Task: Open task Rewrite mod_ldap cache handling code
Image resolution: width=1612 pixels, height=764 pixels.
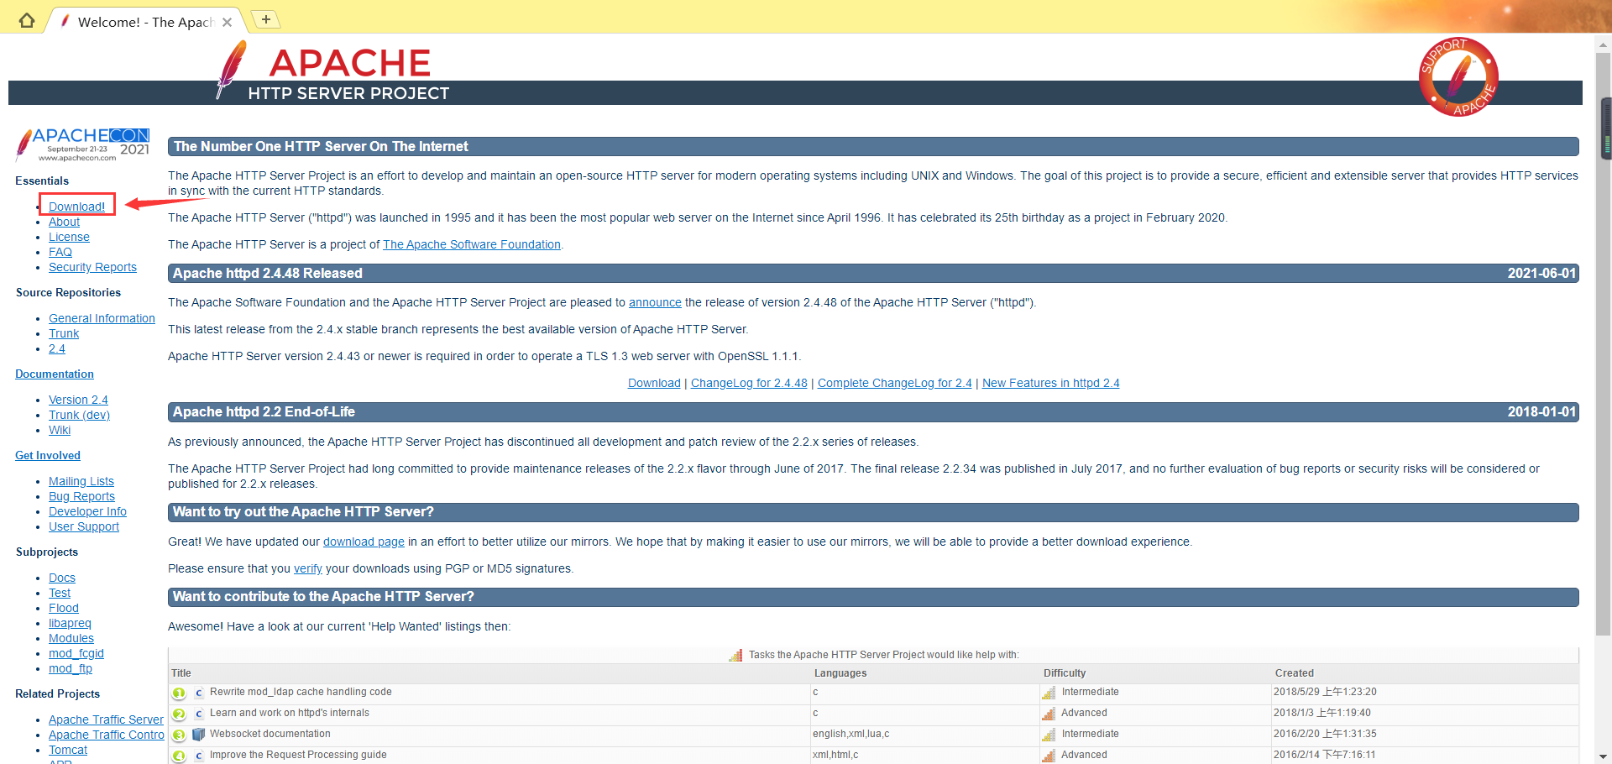Action: click(x=301, y=692)
